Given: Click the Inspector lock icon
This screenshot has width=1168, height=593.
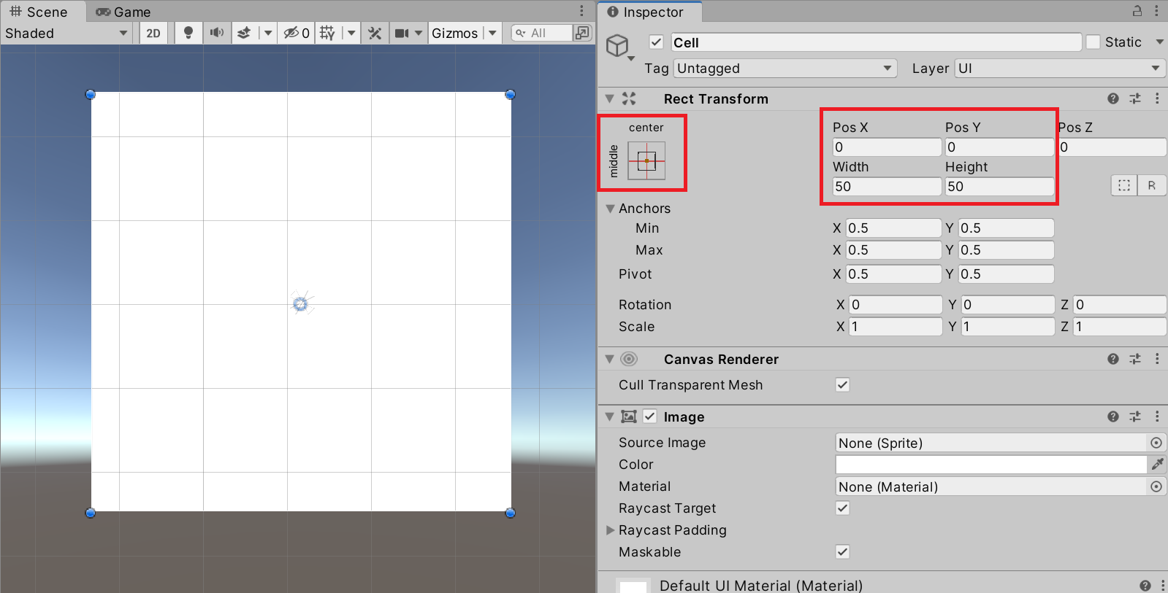Looking at the screenshot, I should [1137, 12].
